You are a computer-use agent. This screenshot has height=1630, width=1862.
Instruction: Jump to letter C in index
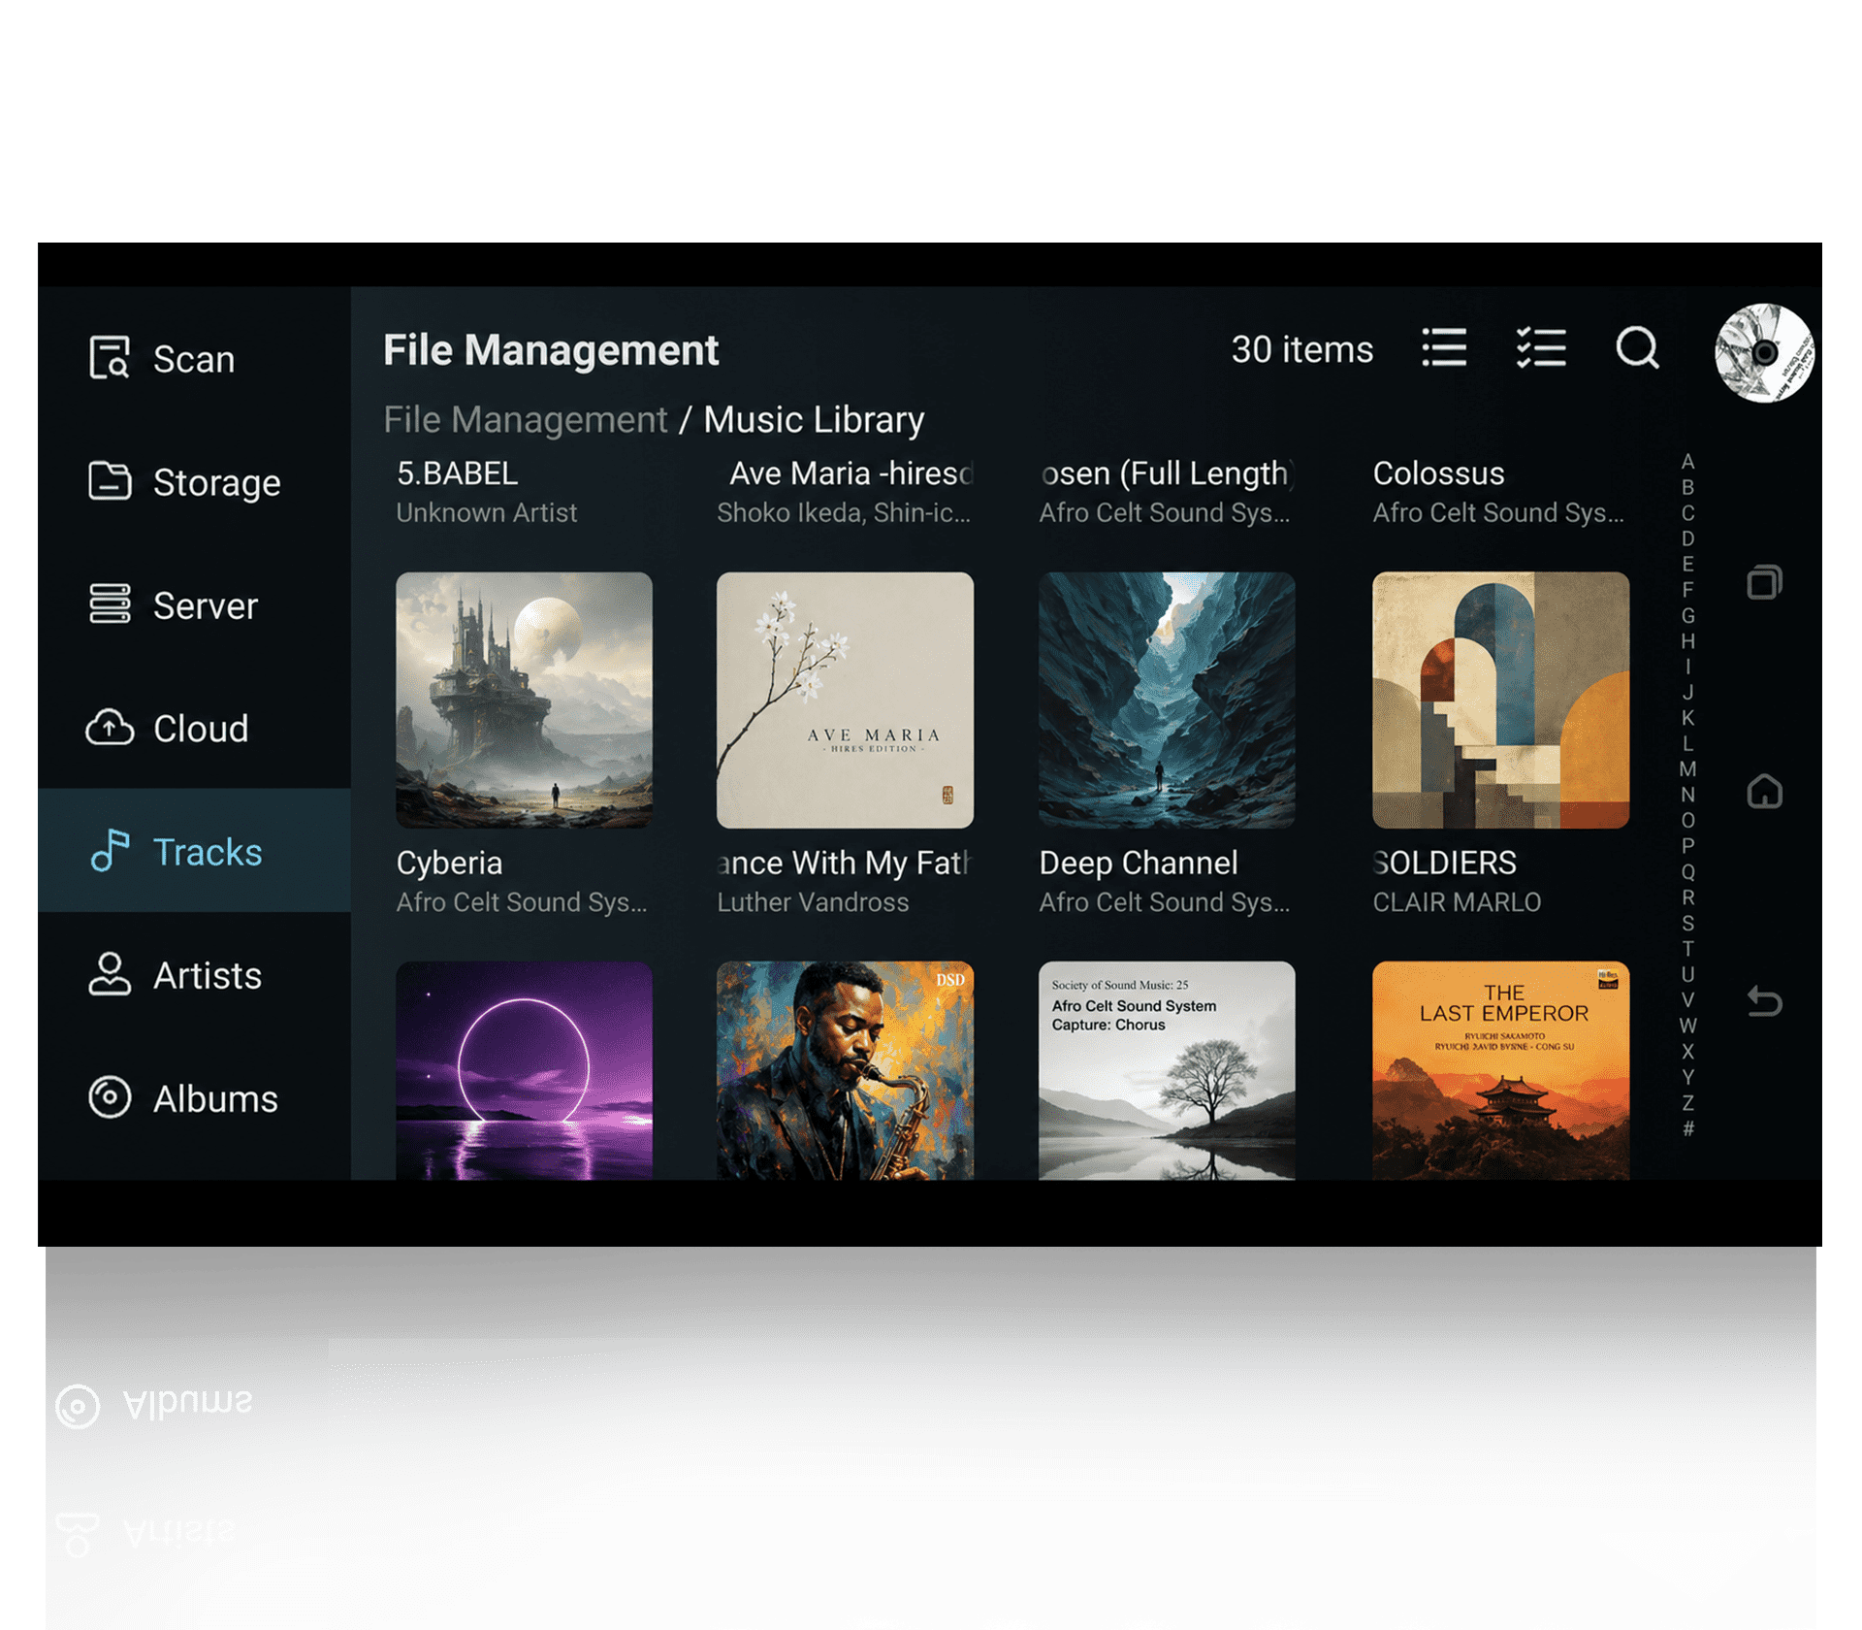1687,512
